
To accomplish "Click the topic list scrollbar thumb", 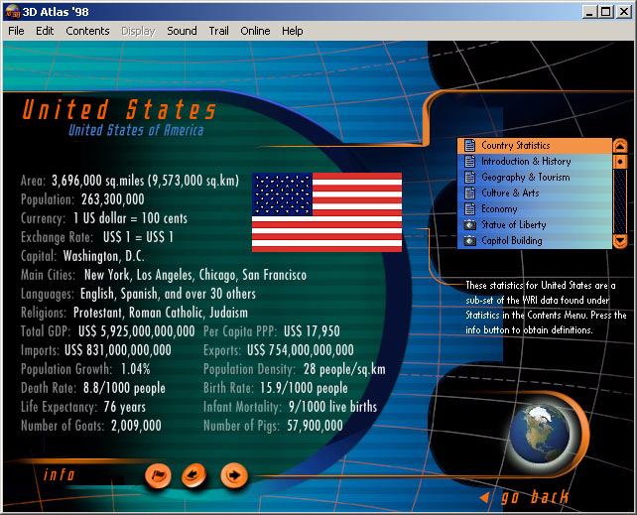I will 620,161.
